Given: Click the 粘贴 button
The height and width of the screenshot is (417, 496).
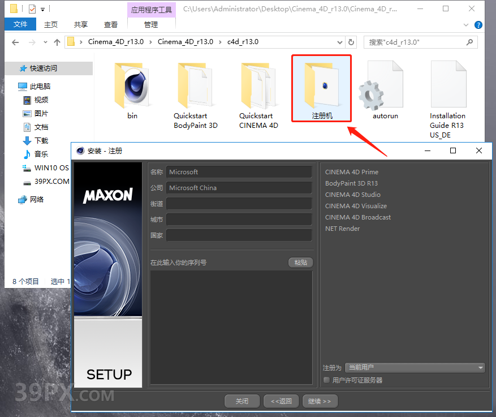Looking at the screenshot, I should tap(300, 263).
